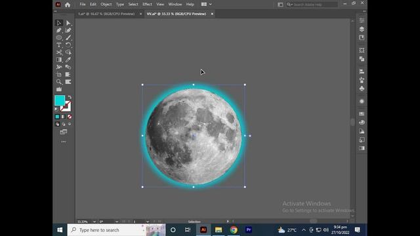Select the Shape Builder tool

click(68, 52)
